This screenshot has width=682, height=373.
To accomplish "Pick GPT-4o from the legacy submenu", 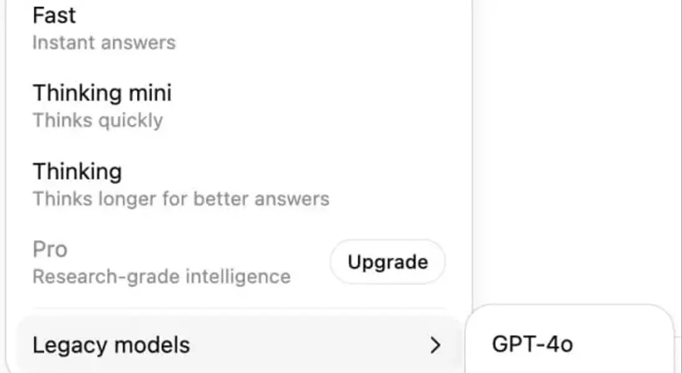I will 533,344.
